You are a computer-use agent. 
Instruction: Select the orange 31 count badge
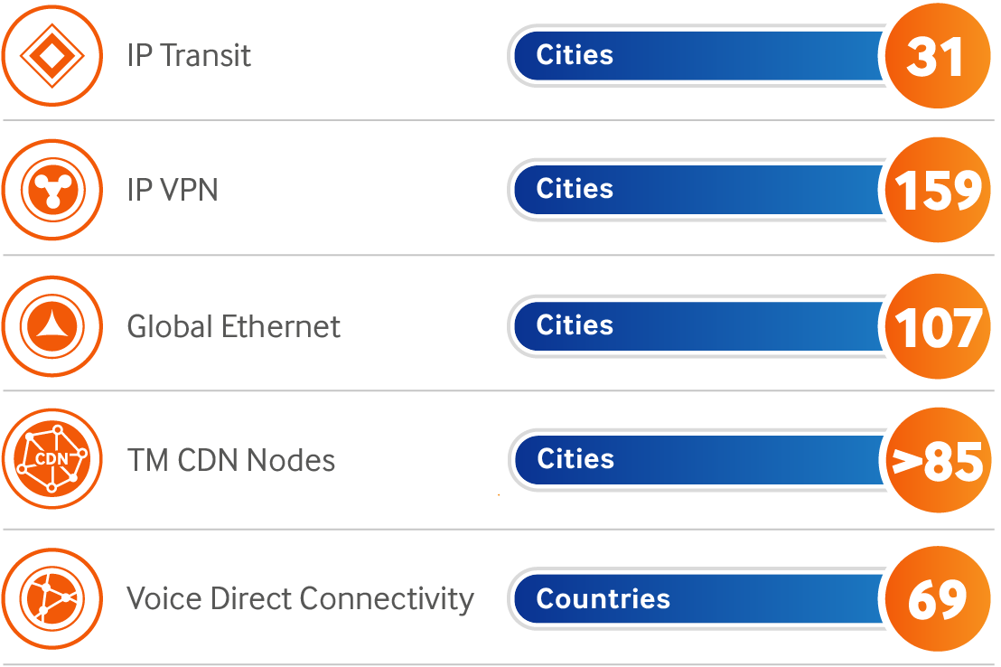coord(936,56)
